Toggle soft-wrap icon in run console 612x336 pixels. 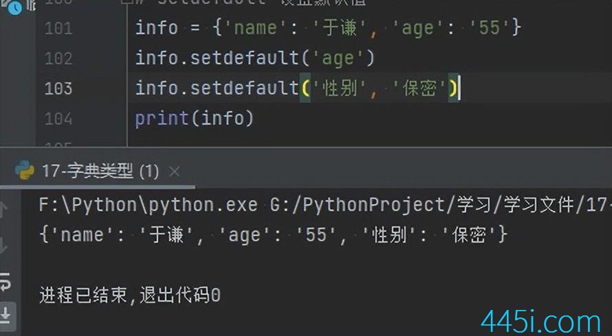coord(6,280)
